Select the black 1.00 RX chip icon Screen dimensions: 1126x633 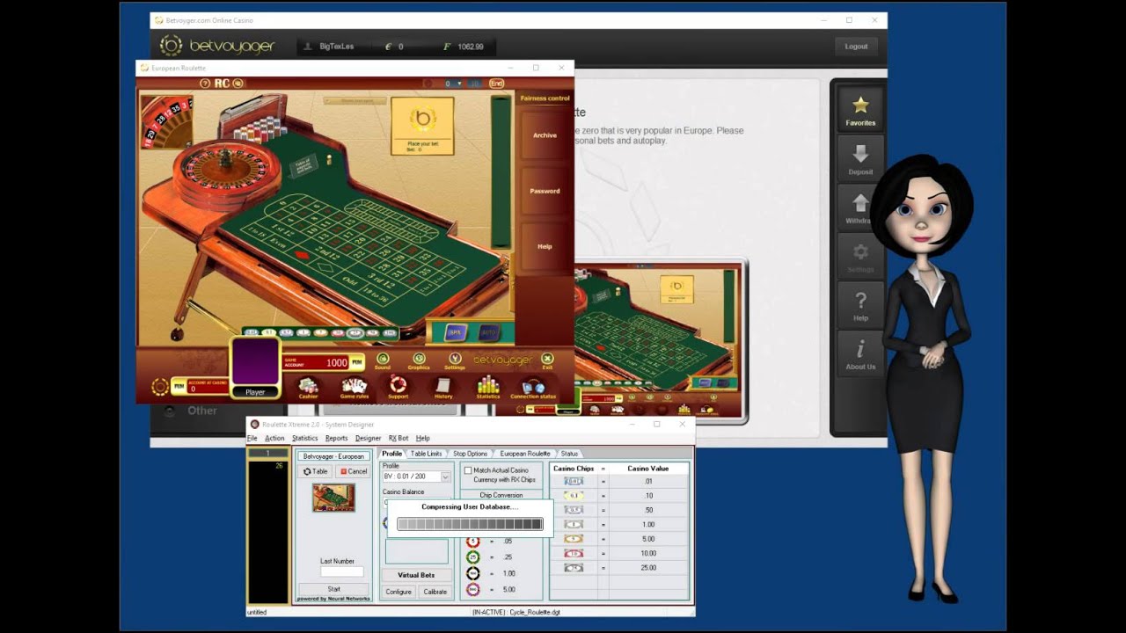[x=473, y=573]
